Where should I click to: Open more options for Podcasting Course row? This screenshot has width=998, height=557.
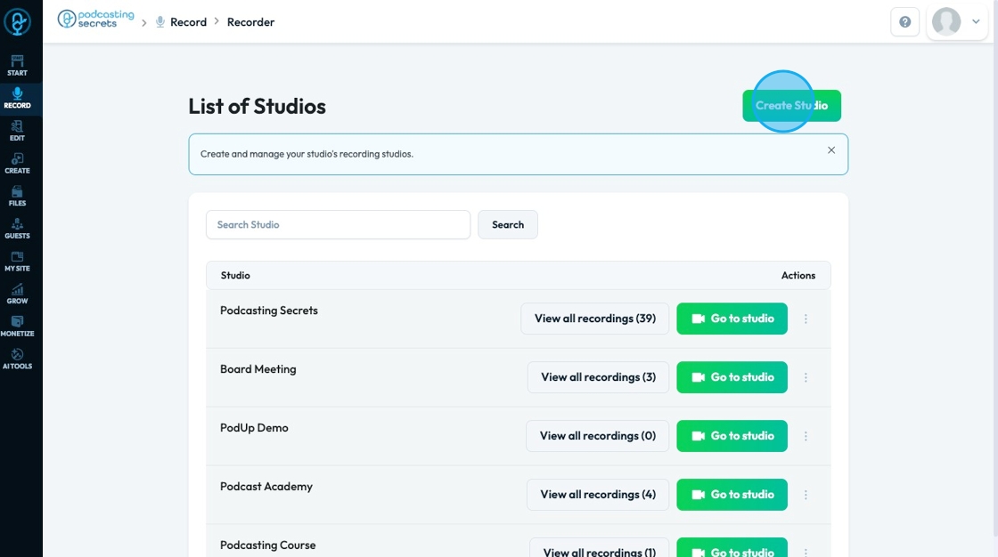[x=806, y=553]
